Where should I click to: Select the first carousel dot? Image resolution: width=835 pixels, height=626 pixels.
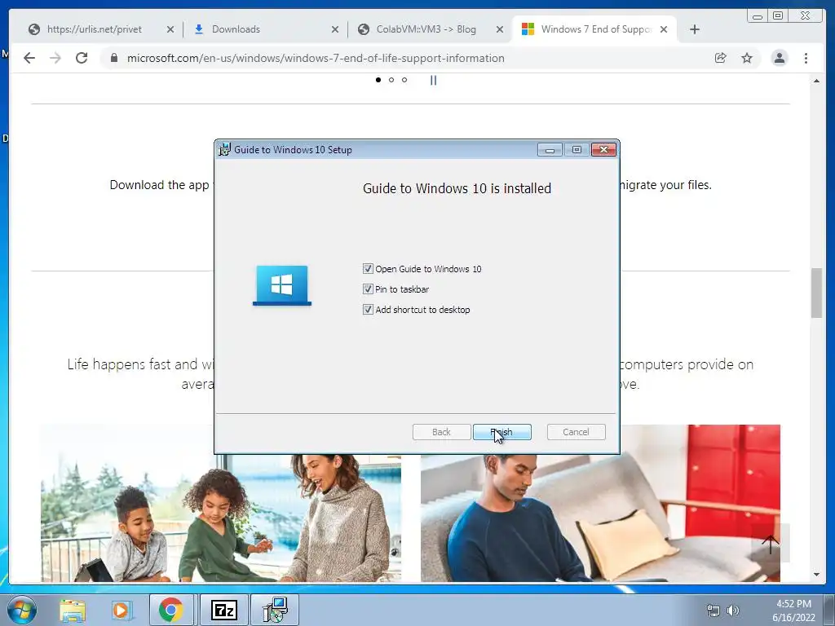point(378,80)
